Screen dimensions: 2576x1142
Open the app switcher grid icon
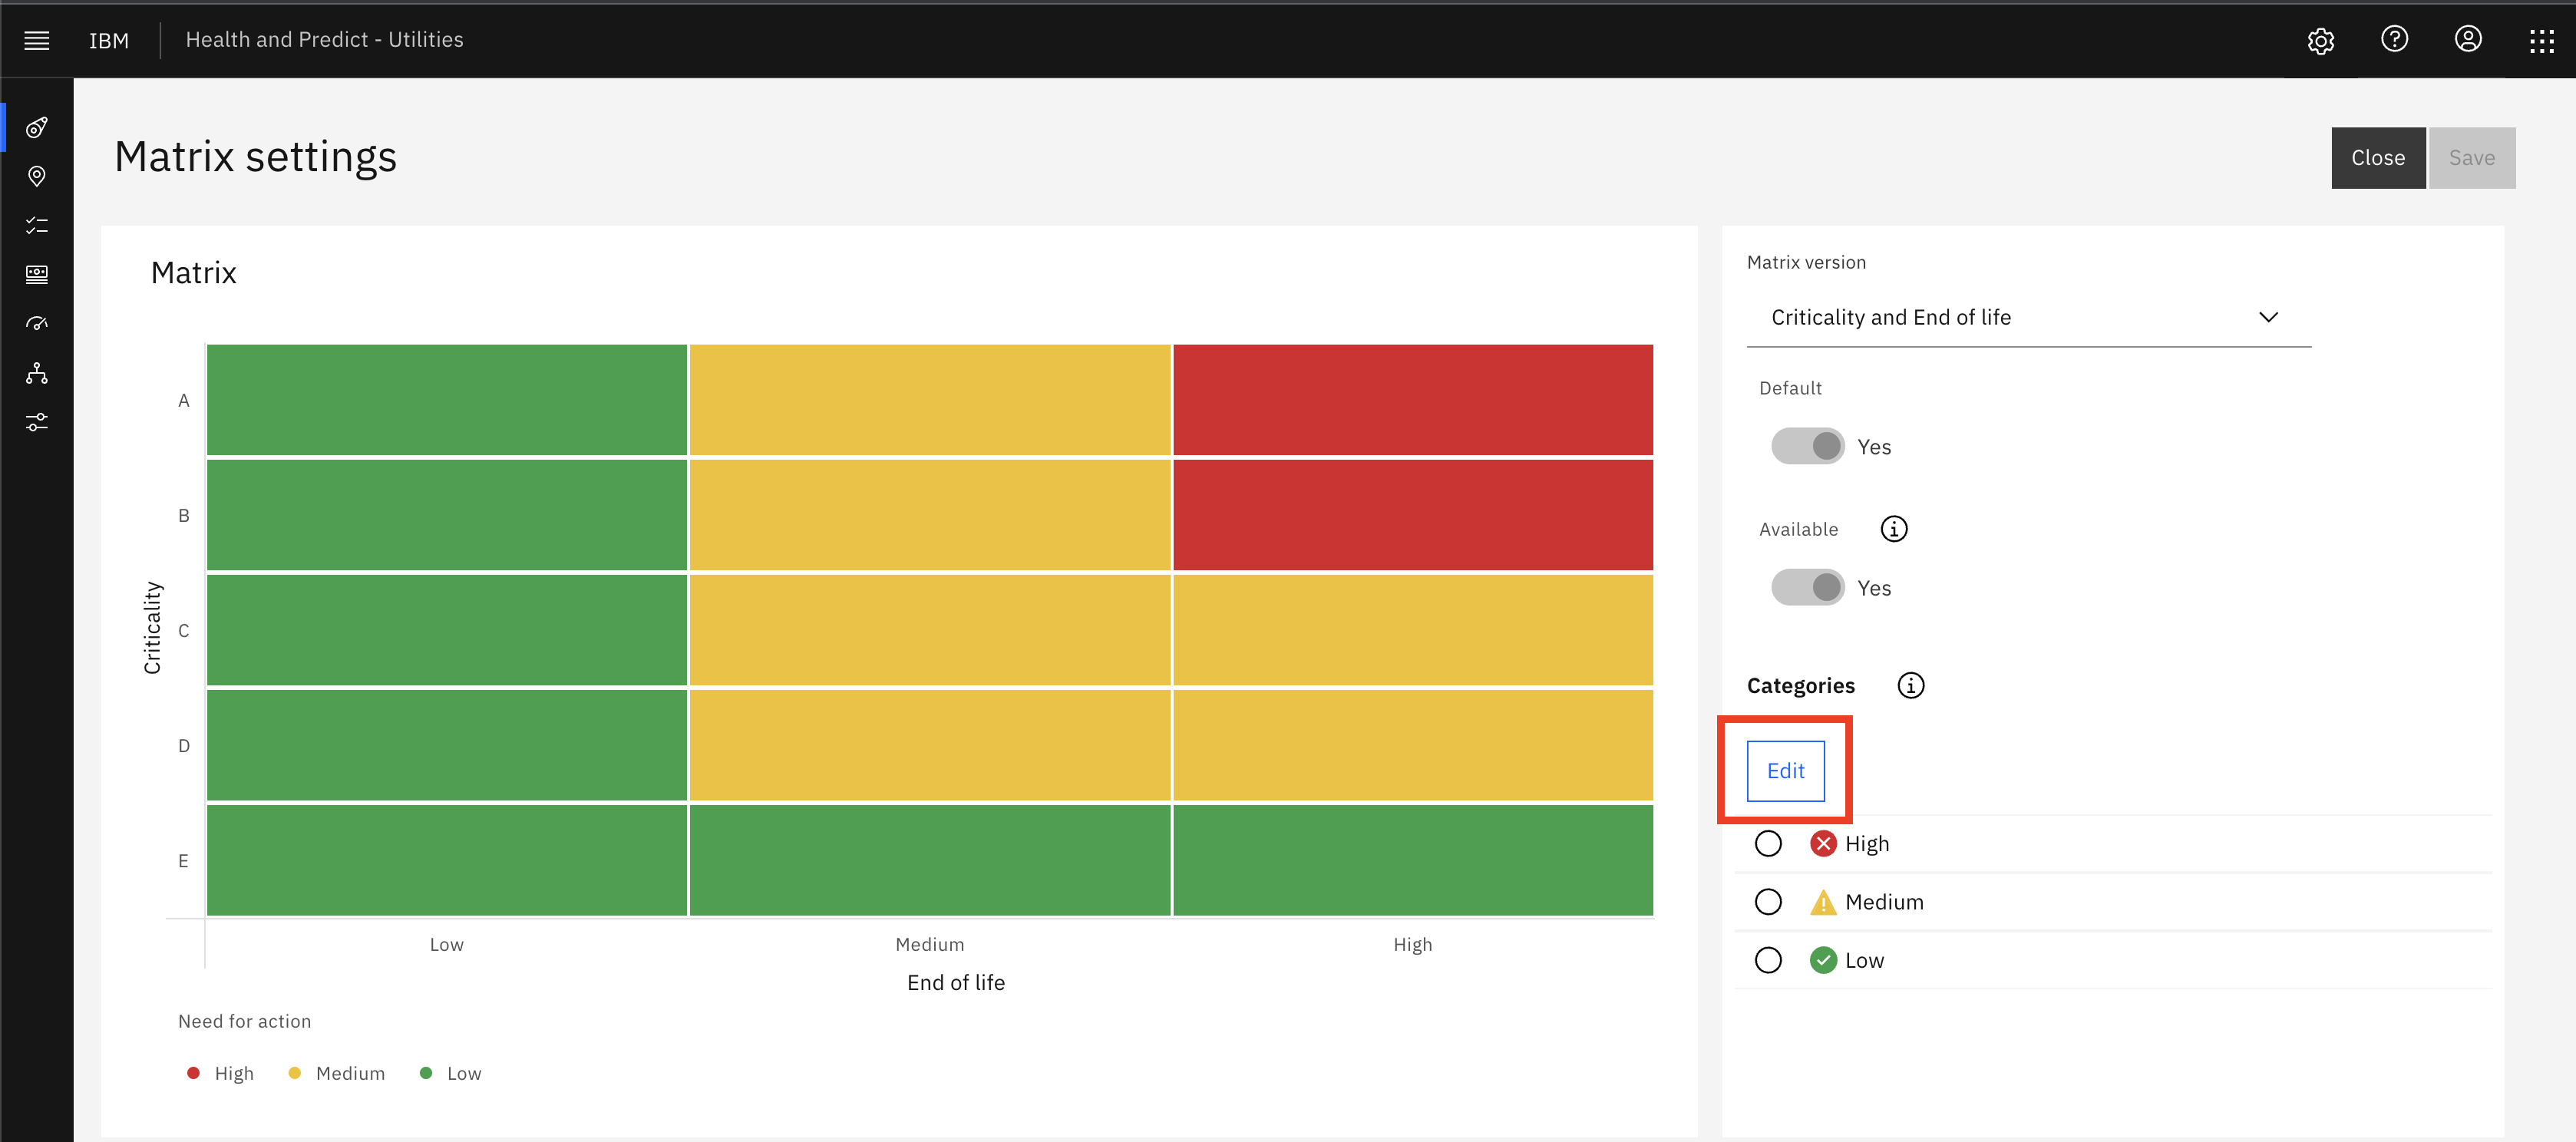point(2541,40)
